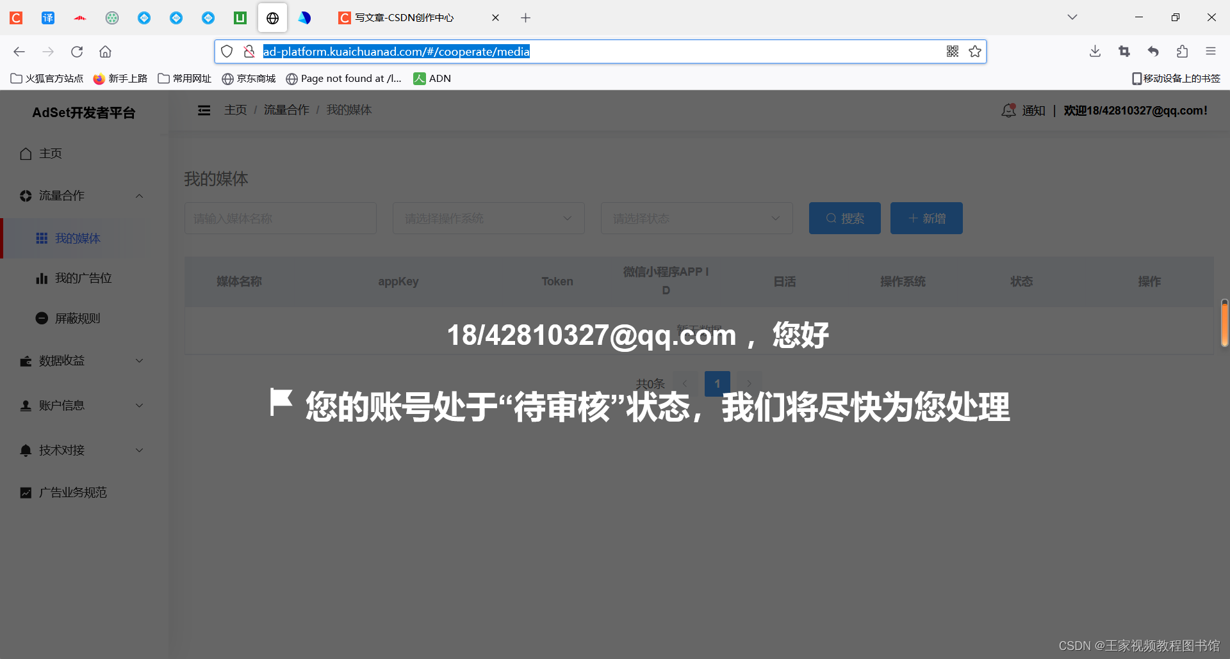Click the AdSet开发者平台 logo title

(x=84, y=113)
